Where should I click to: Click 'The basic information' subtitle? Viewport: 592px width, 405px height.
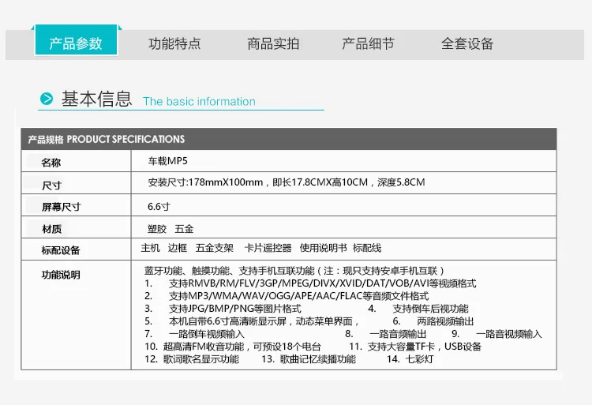(x=199, y=102)
